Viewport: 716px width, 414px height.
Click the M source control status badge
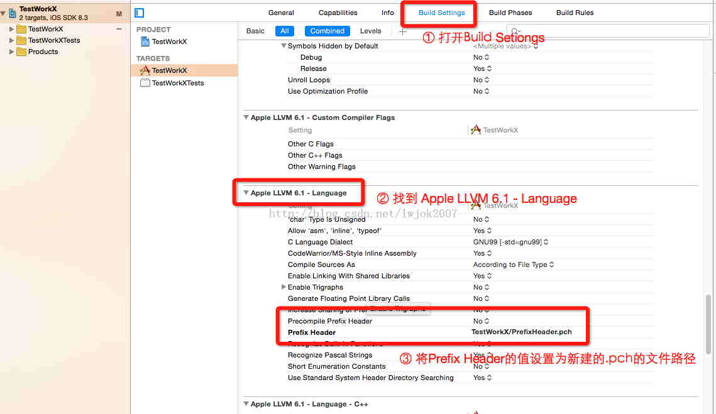tap(119, 14)
